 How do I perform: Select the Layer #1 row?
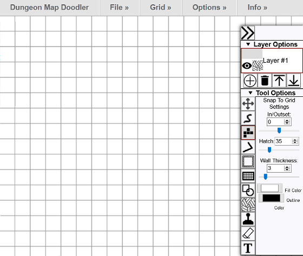[272, 61]
